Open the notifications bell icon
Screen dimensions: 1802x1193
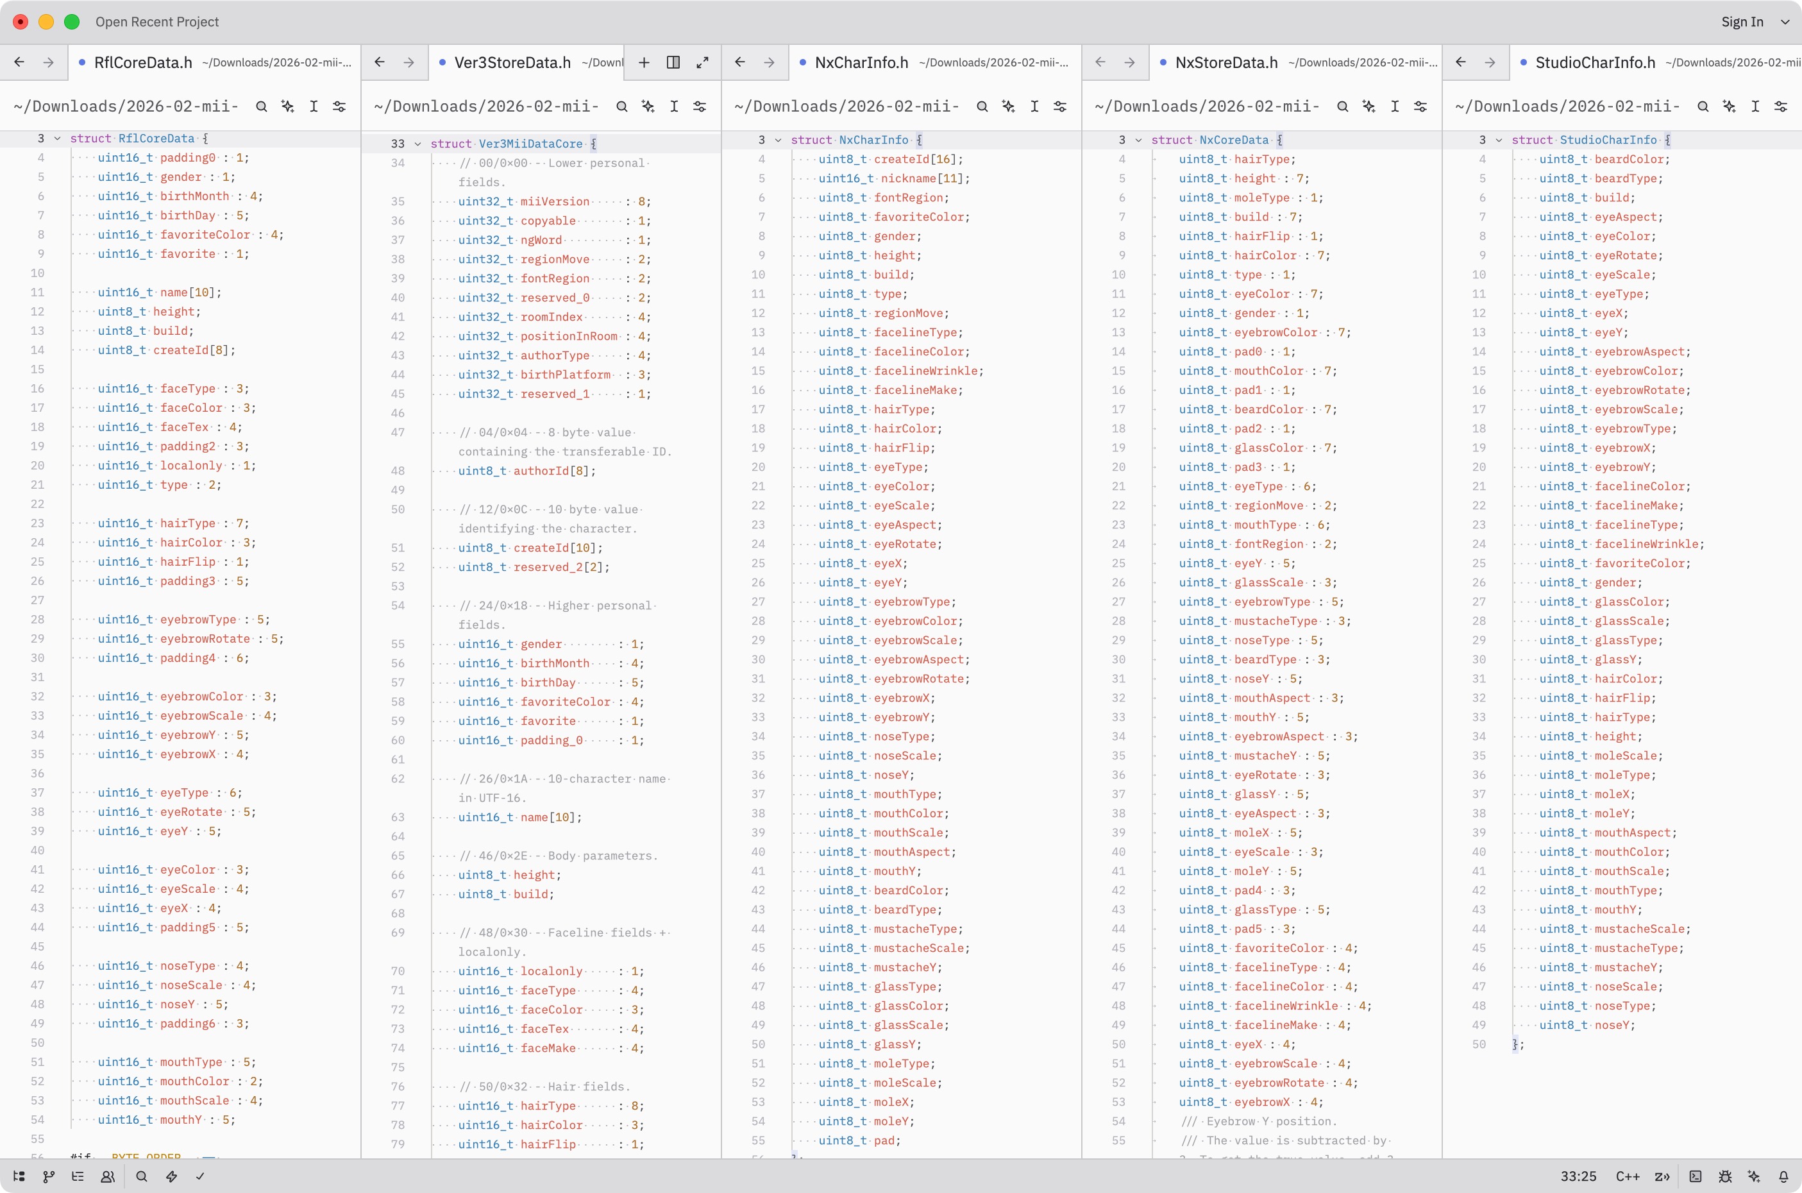click(1783, 1176)
